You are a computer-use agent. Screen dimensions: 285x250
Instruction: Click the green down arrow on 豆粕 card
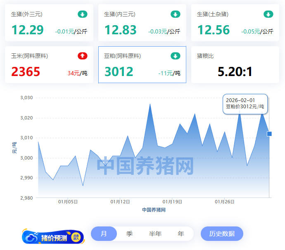(176, 56)
